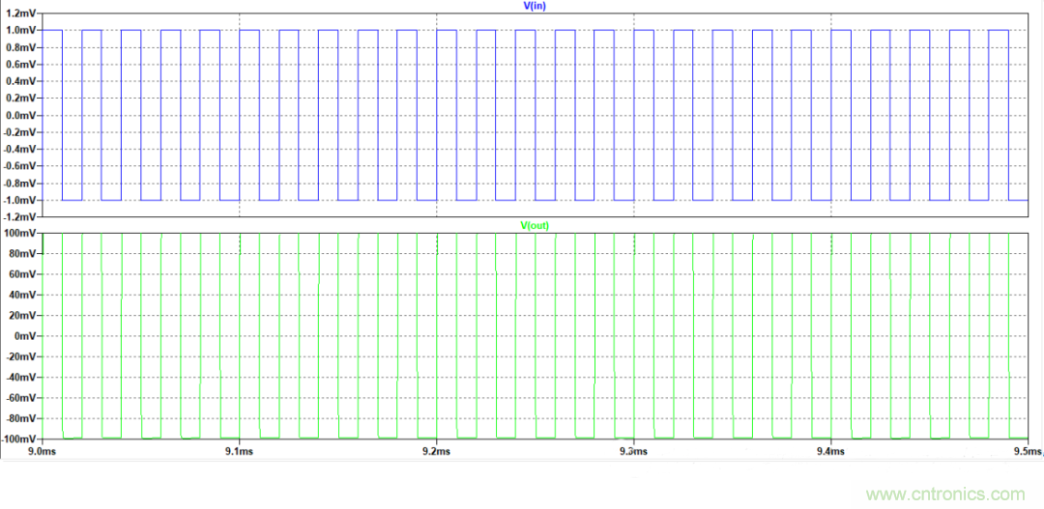Select the -0.6mV upper axis label

18,166
